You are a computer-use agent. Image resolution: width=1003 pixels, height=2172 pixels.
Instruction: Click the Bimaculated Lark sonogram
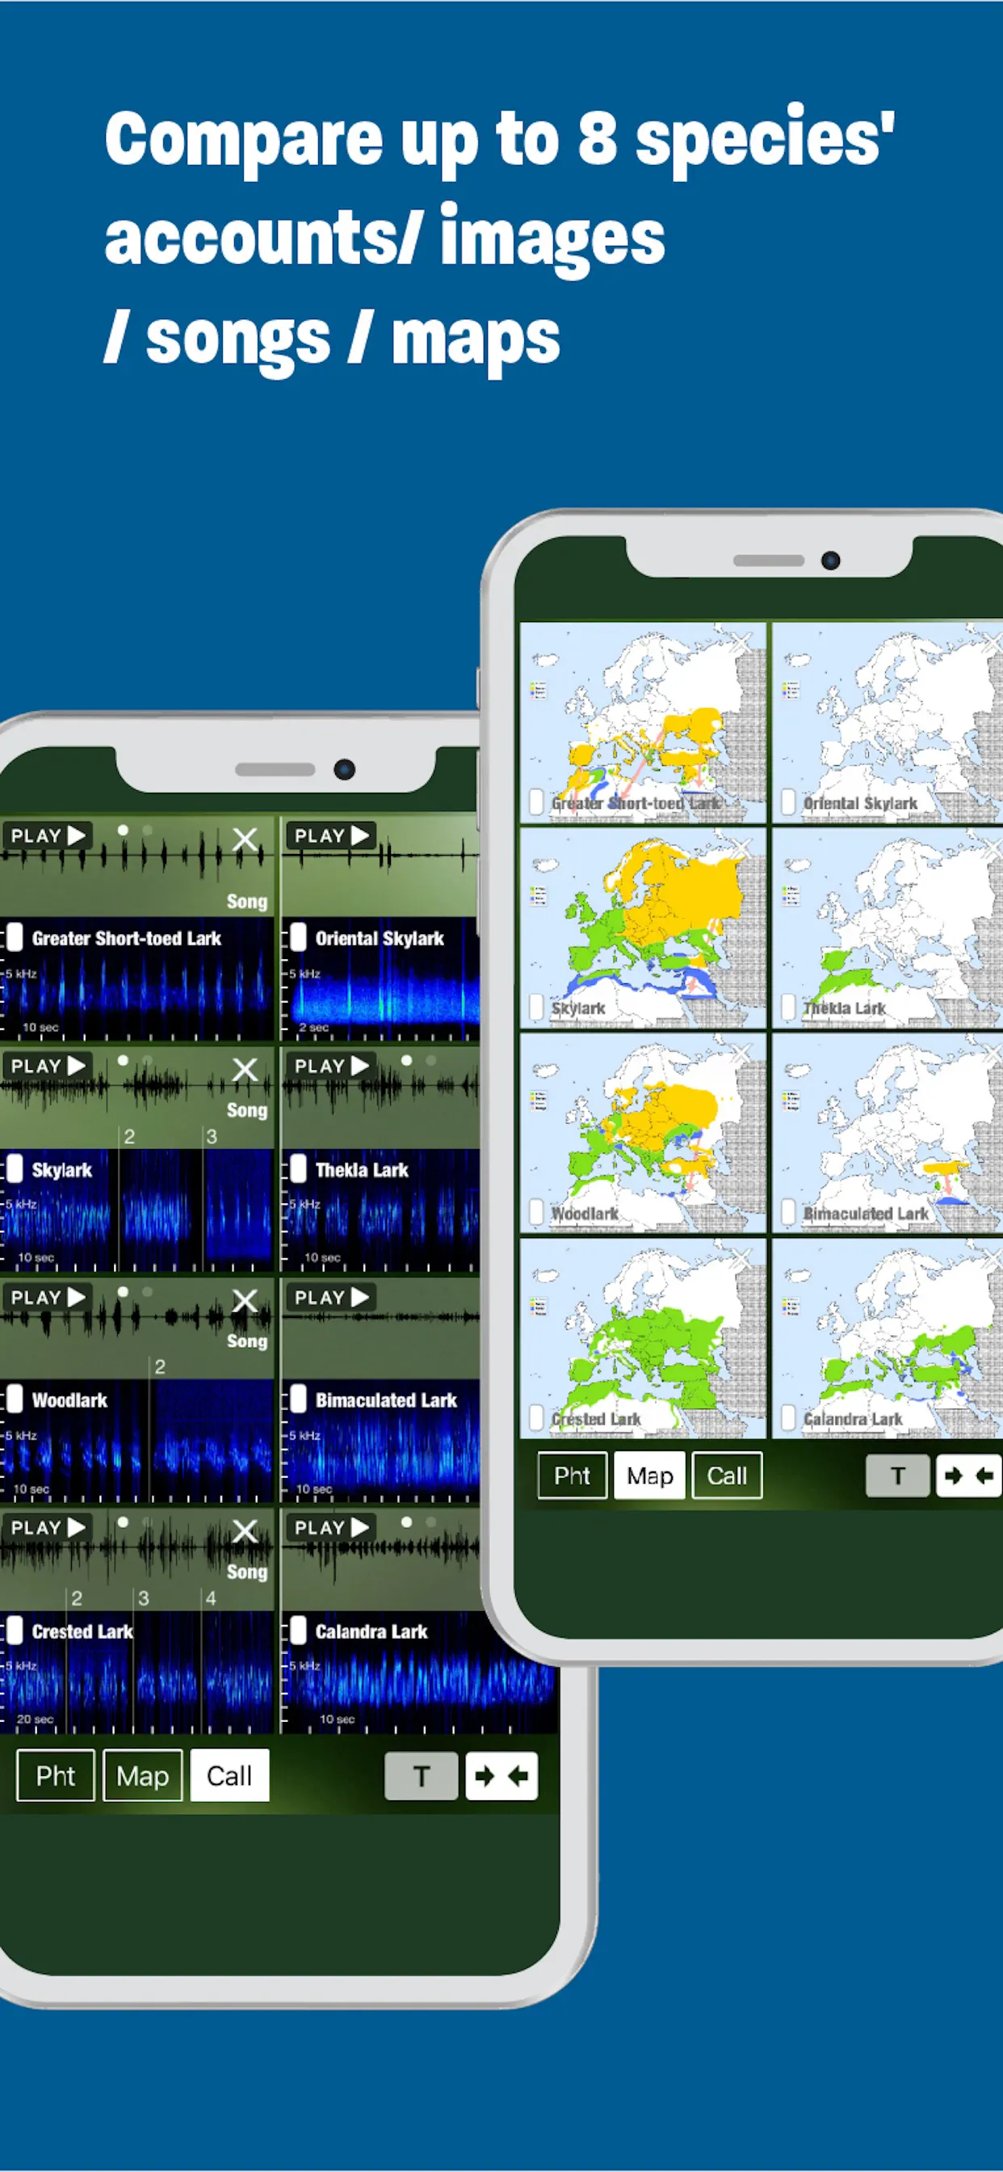(x=380, y=1441)
